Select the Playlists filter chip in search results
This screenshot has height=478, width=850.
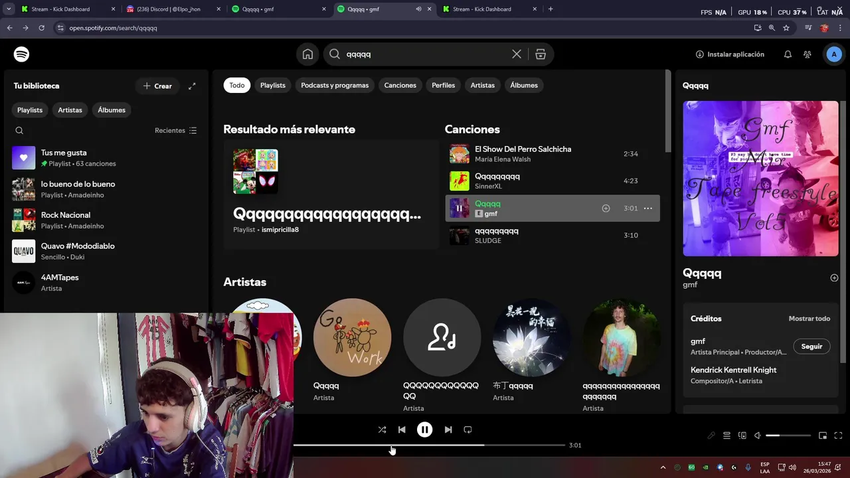273,85
